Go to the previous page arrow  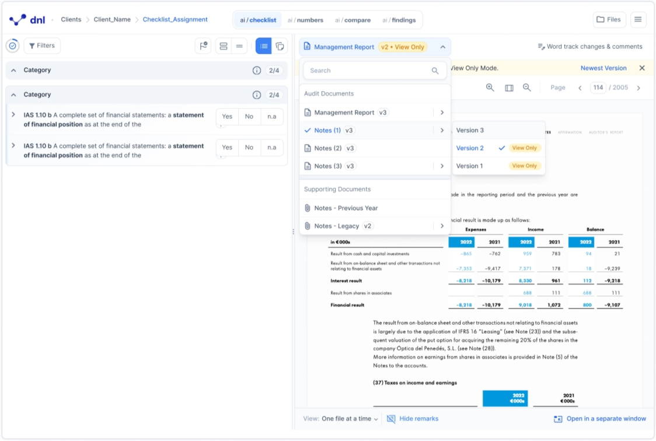click(580, 87)
